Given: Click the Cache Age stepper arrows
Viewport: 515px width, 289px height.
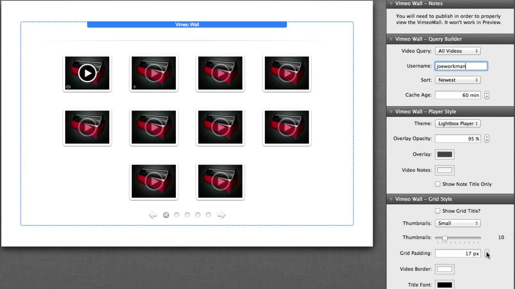Looking at the screenshot, I should coord(487,95).
